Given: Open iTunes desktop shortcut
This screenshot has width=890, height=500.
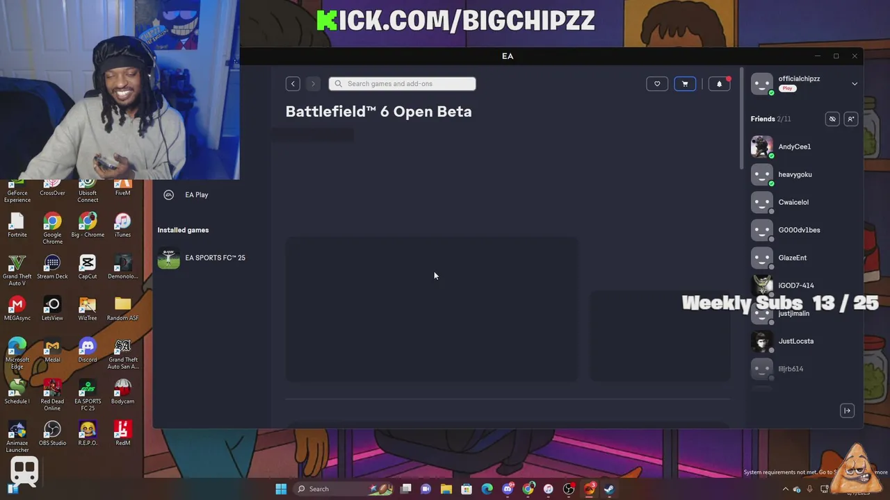Looking at the screenshot, I should click(122, 224).
